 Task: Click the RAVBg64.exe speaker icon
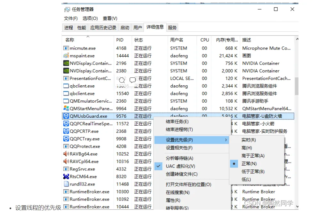tap(66, 154)
